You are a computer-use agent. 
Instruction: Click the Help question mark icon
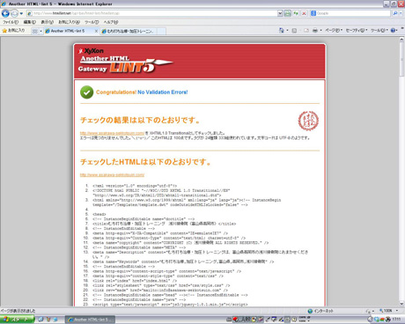tap(393, 30)
